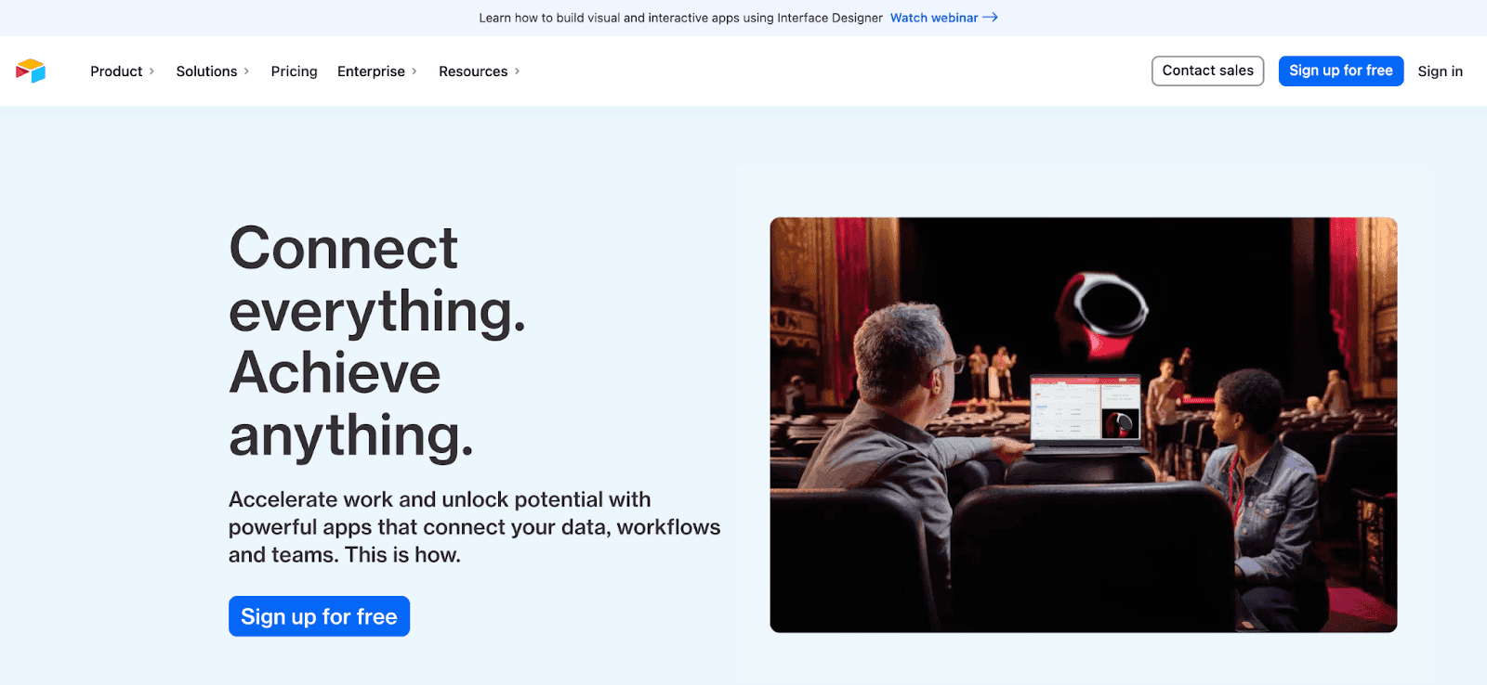Go to the Pricing page
Viewport: 1487px width, 685px height.
pyautogui.click(x=294, y=71)
